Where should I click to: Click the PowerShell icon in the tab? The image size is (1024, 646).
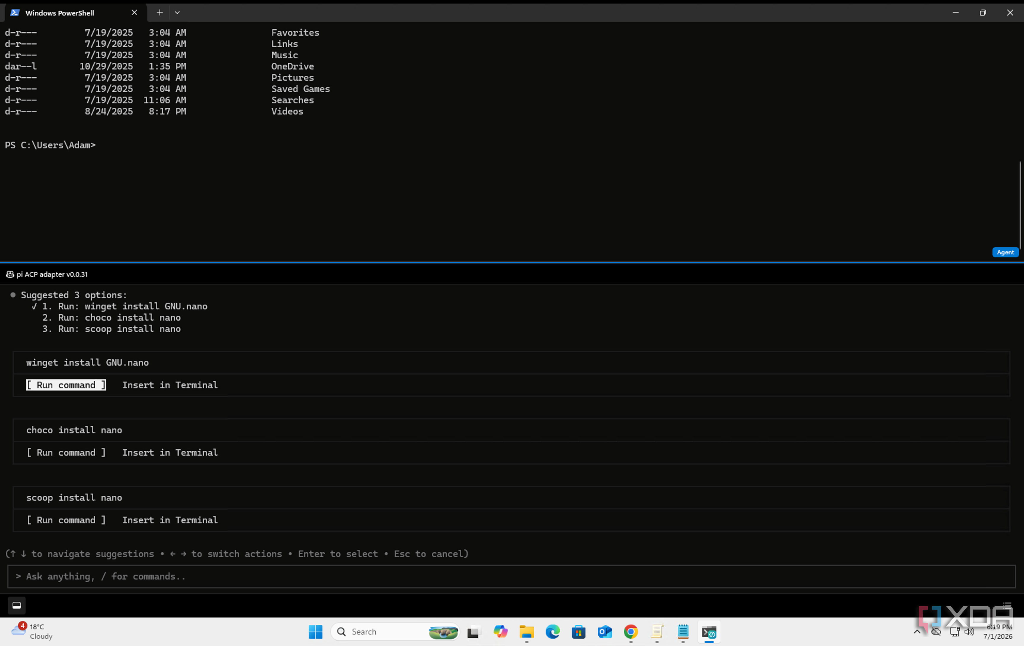pyautogui.click(x=15, y=13)
